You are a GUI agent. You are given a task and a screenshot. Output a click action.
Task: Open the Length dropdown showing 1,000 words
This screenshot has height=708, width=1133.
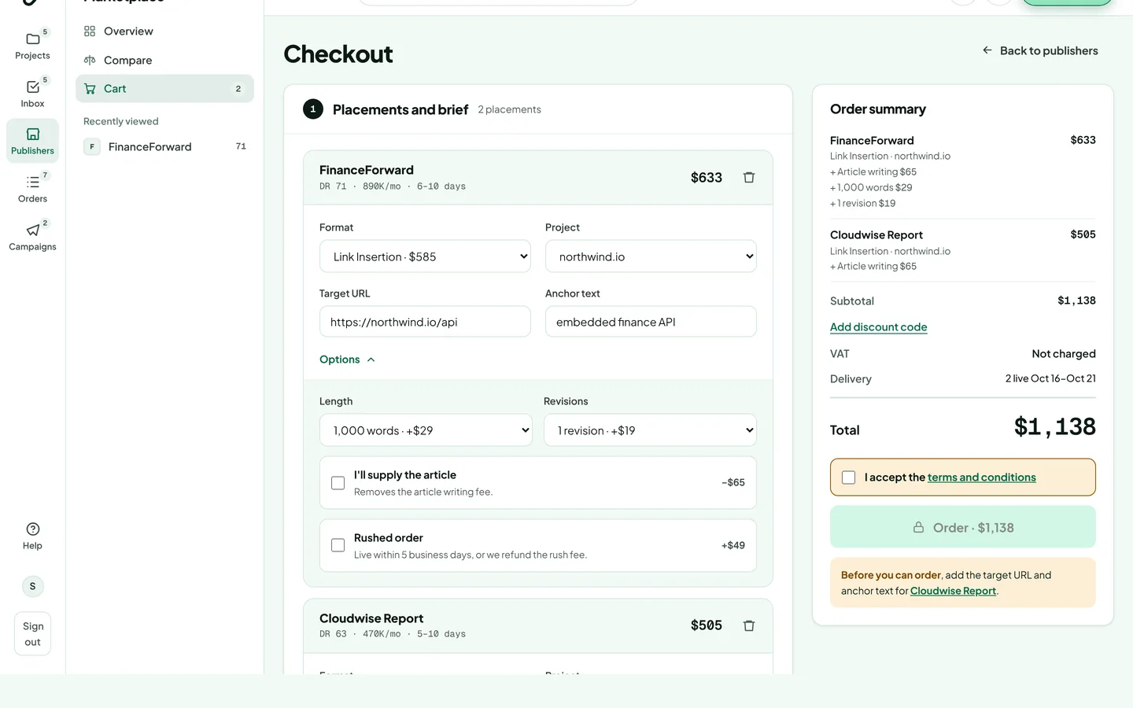click(x=426, y=430)
